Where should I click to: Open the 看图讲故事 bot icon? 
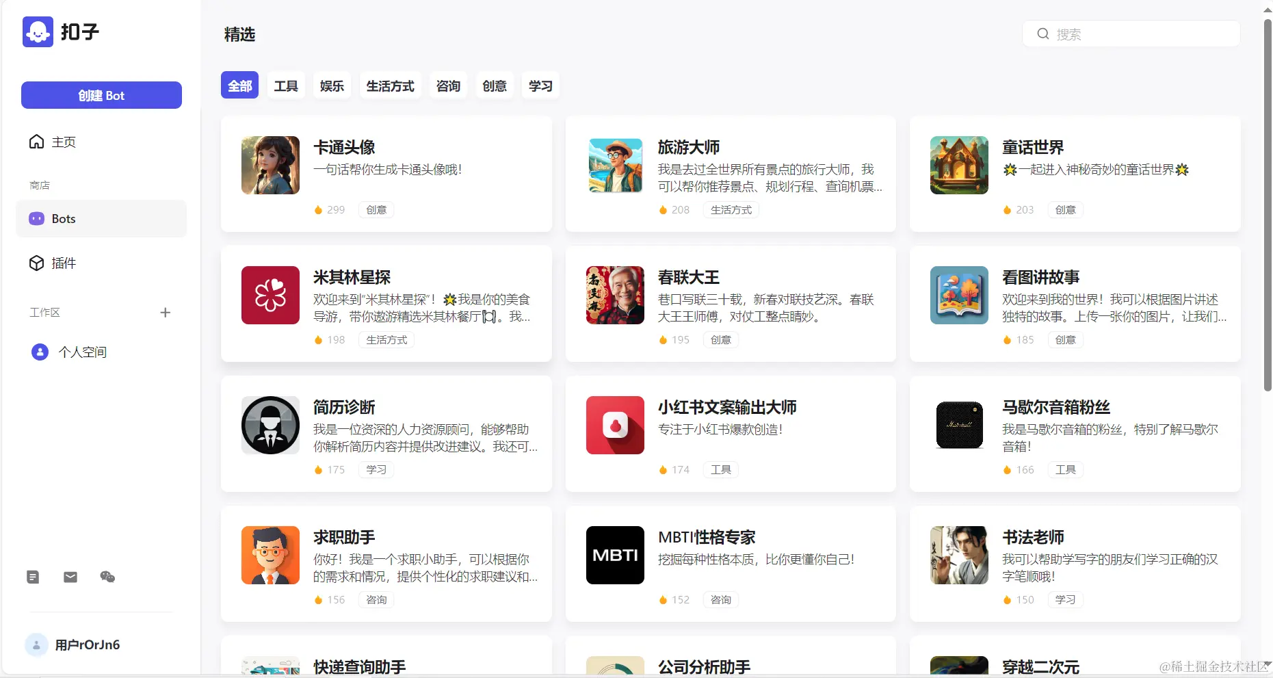(959, 295)
